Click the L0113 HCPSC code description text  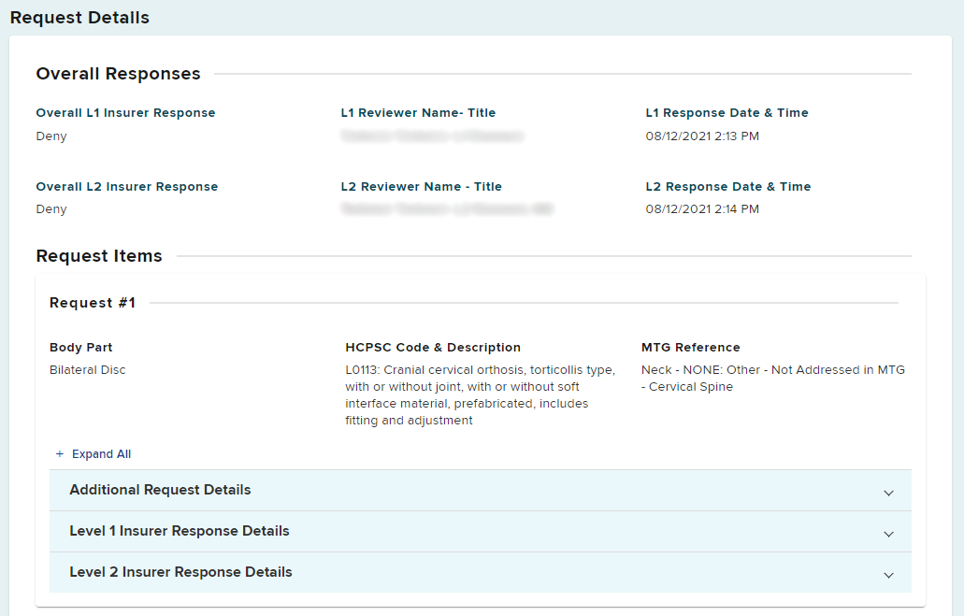pyautogui.click(x=480, y=394)
